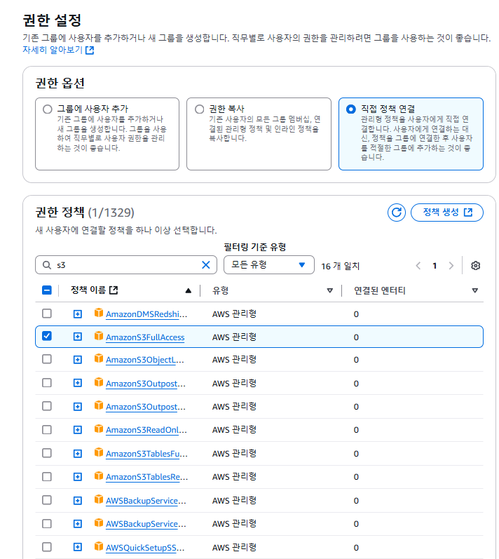Open the AmazonS3TablesRe... policy link
The height and width of the screenshot is (559, 499).
click(x=146, y=477)
